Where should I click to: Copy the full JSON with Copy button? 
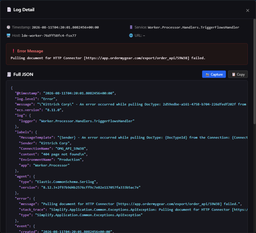click(x=238, y=74)
